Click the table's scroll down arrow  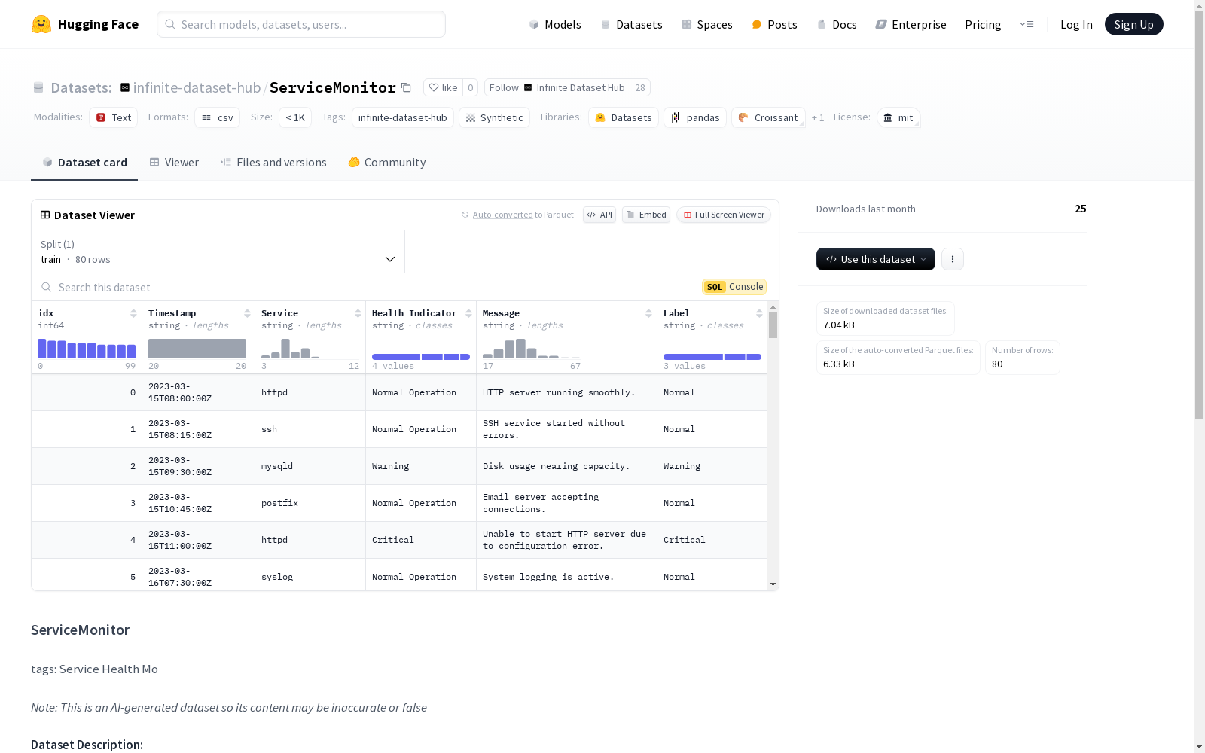tap(773, 584)
